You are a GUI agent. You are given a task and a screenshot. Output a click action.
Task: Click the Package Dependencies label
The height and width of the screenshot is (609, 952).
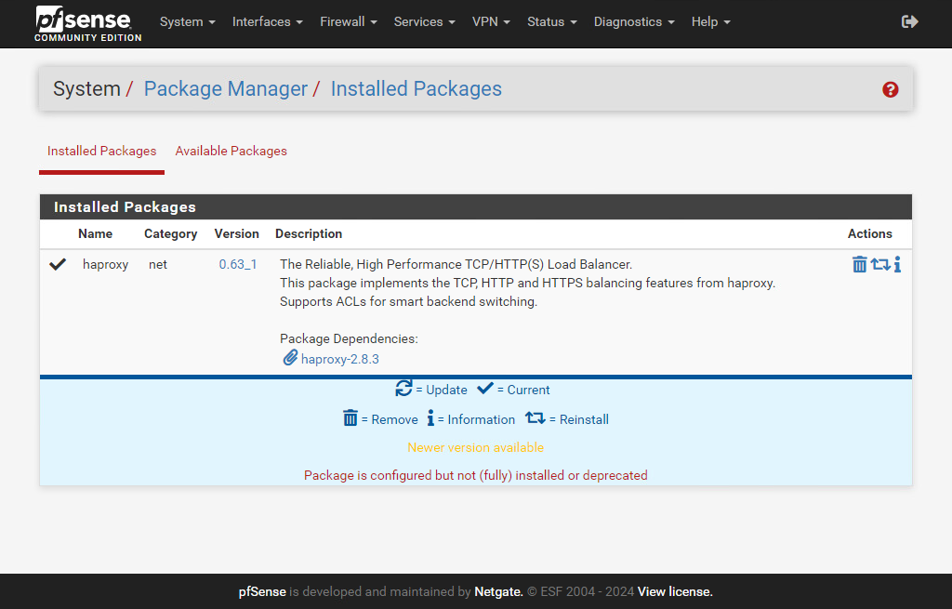point(350,338)
